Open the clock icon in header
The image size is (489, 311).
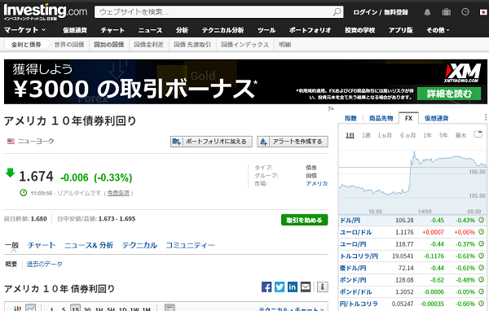tap(465, 12)
